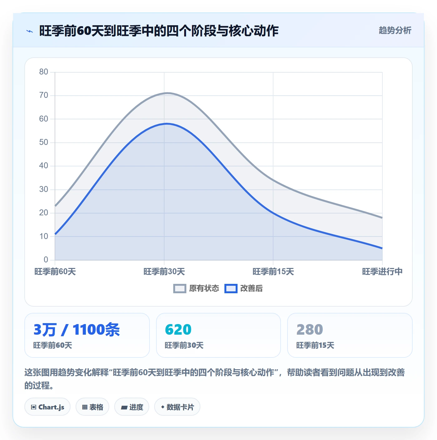Click the 趋势分析 label in the header
The width and height of the screenshot is (437, 440).
[395, 31]
